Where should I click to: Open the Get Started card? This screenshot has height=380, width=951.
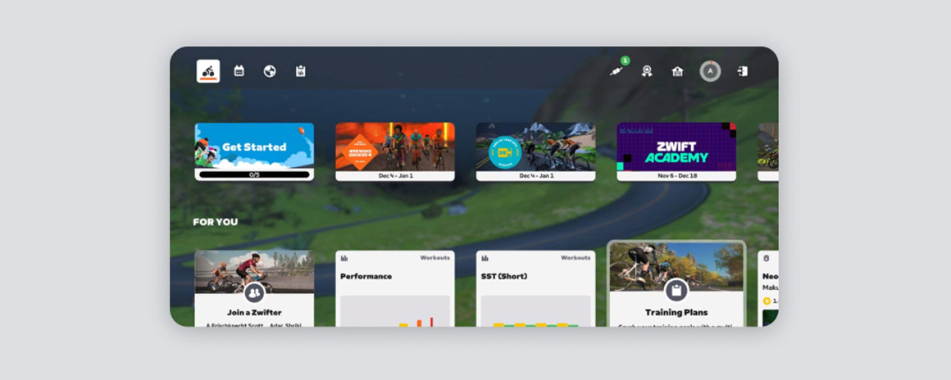(x=254, y=152)
